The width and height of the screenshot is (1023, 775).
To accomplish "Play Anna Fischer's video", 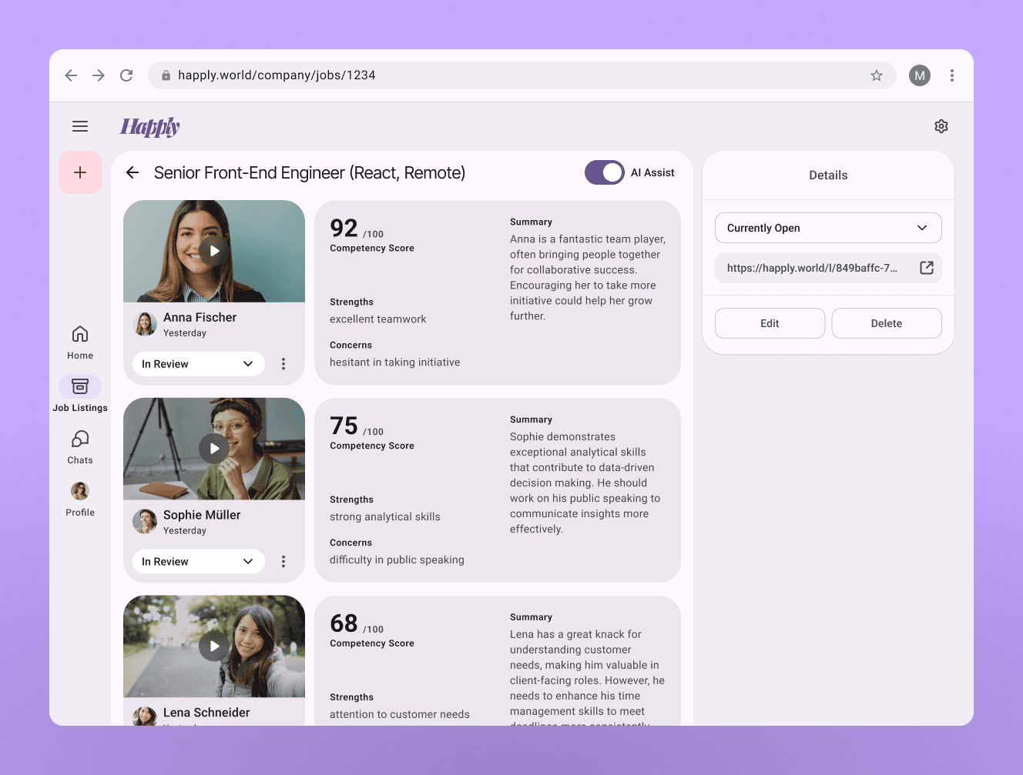I will coord(214,251).
